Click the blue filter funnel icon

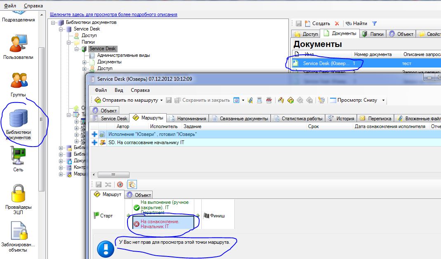click(374, 23)
